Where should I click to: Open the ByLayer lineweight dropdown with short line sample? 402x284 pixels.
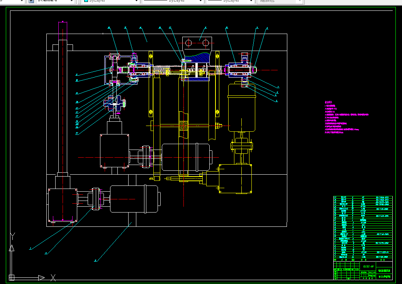[231, 1]
